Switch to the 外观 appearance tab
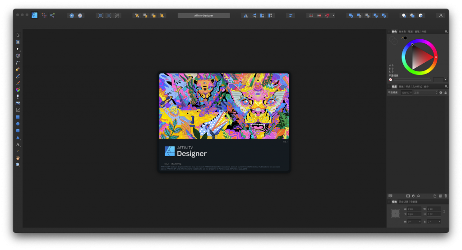 coord(424,32)
